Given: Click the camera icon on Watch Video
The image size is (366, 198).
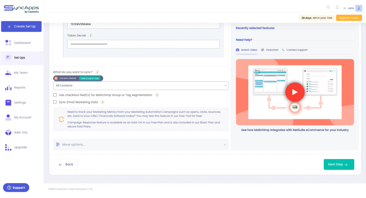Looking at the screenshot, I should [238, 50].
